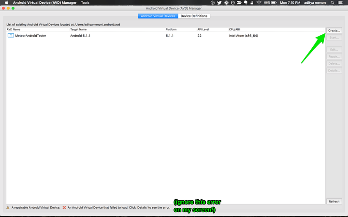The image size is (348, 217).
Task: Click the red X failed-load icon
Action: (64, 207)
